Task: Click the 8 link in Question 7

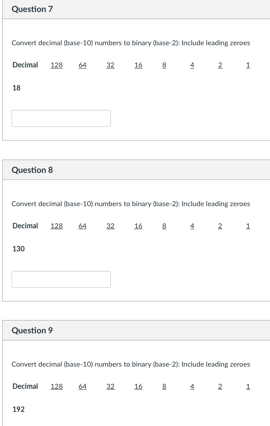Action: tap(164, 65)
